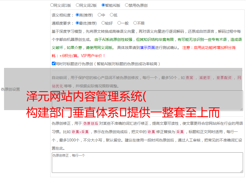Click the 通顺度要求 label
The width and height of the screenshot is (246, 178).
coord(62,23)
